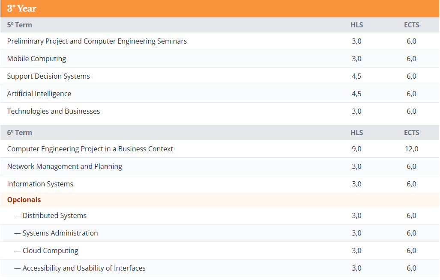Click the 6,0 ECTS value for Mobile Computing
This screenshot has width=440, height=280.
point(412,59)
